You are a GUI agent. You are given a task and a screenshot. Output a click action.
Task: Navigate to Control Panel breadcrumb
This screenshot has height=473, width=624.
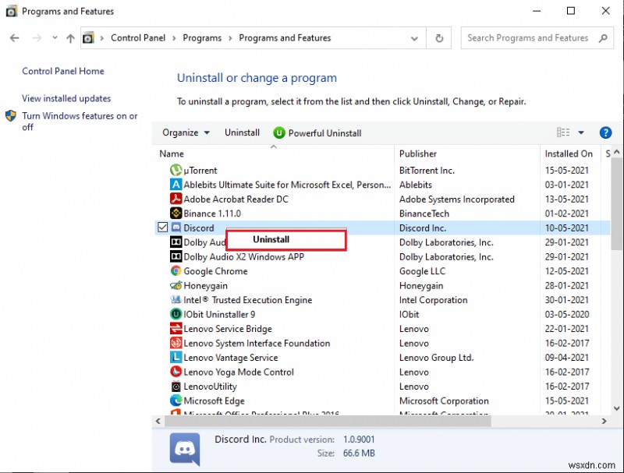point(138,38)
